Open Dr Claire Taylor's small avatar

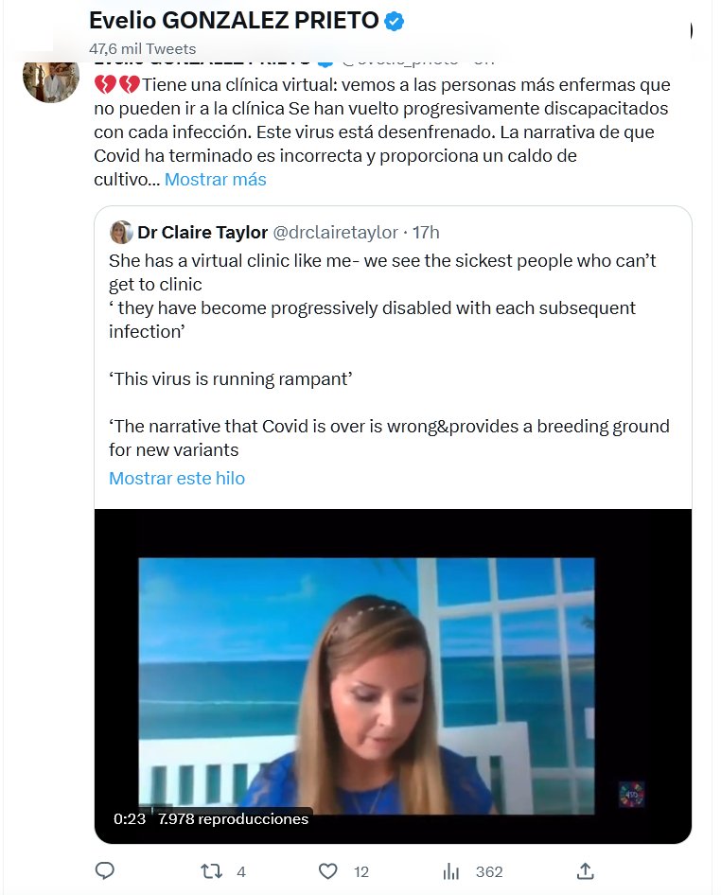point(121,233)
